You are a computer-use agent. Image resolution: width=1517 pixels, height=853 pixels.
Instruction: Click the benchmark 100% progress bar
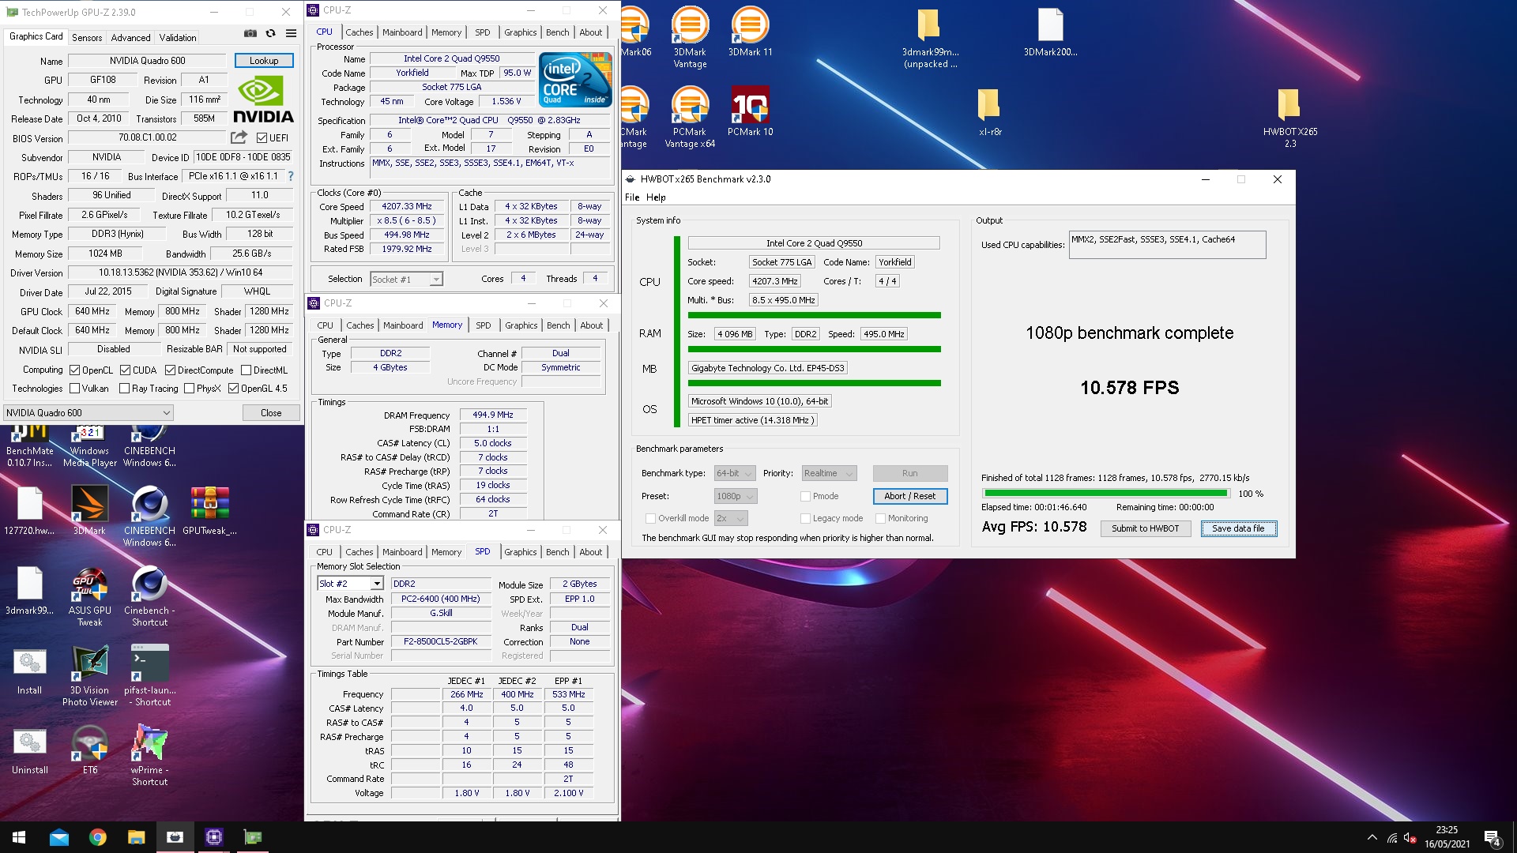(x=1105, y=494)
